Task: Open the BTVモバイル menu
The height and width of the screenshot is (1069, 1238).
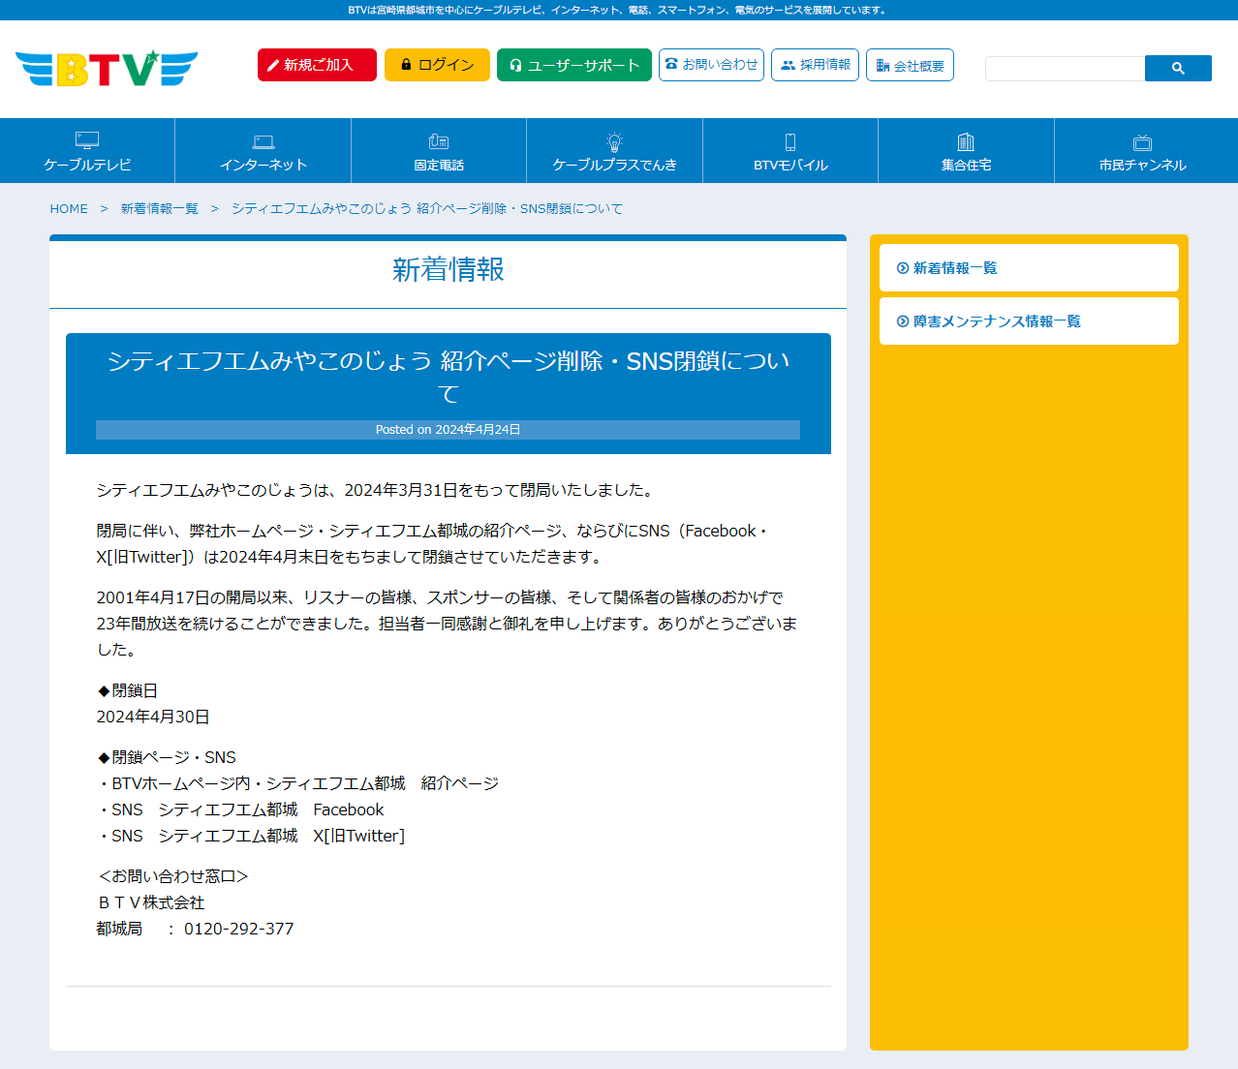Action: [x=790, y=151]
